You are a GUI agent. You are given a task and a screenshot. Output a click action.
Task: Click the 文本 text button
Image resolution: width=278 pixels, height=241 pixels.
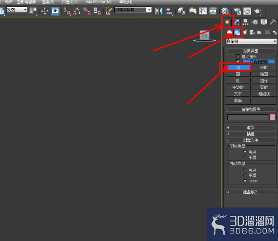pyautogui.click(x=238, y=94)
